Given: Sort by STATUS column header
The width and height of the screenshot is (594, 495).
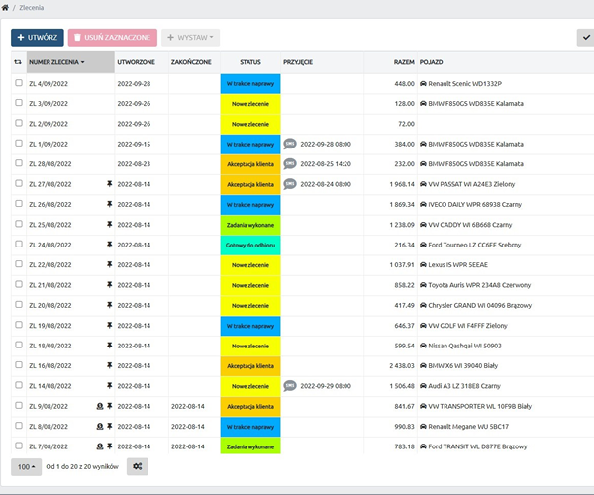Looking at the screenshot, I should (x=250, y=62).
